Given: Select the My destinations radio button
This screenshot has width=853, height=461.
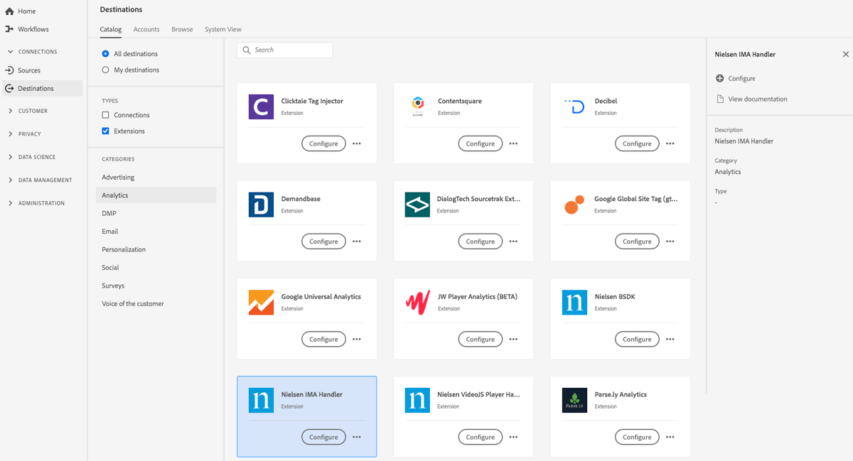Looking at the screenshot, I should point(106,69).
